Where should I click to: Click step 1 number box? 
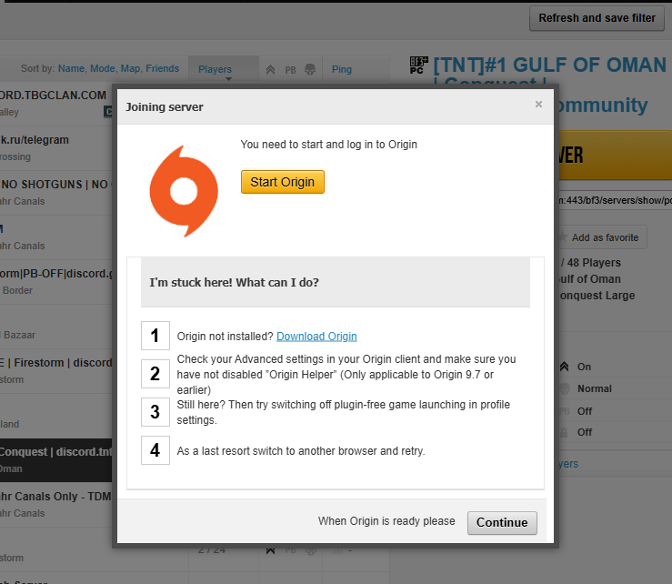pos(155,336)
